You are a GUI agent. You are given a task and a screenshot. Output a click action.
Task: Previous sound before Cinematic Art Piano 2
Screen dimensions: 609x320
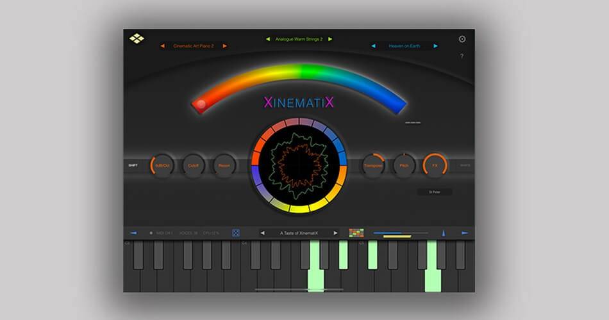click(x=162, y=46)
